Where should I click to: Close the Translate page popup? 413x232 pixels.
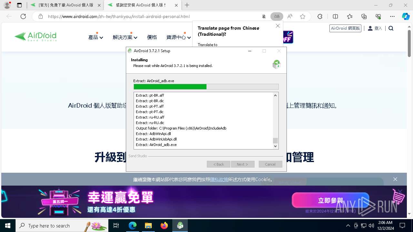(x=278, y=26)
